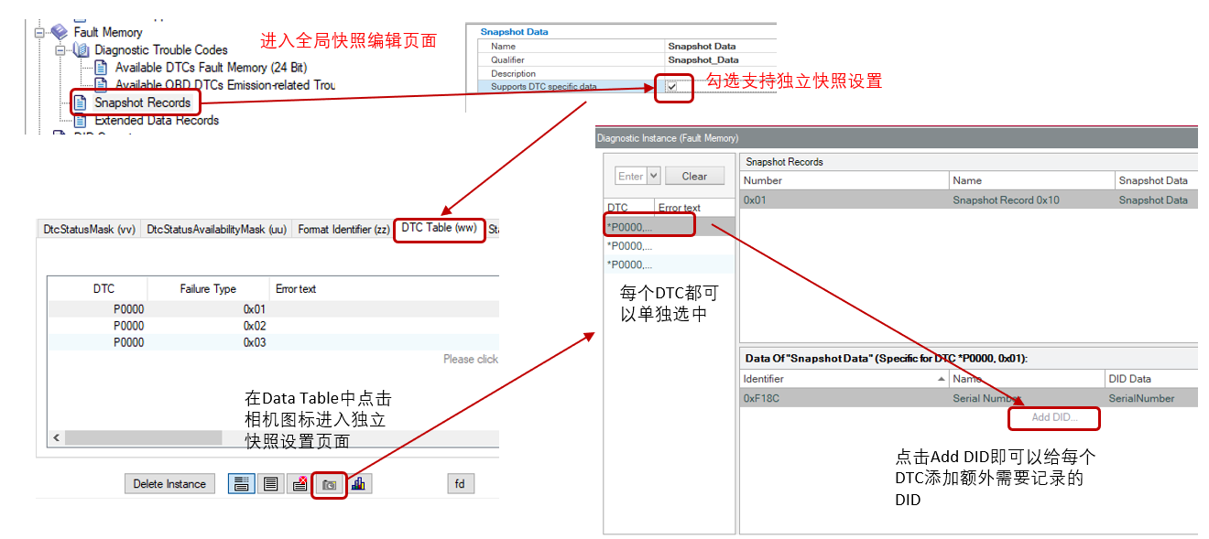The height and width of the screenshot is (539, 1209).
Task: Select the list layout view icon
Action: click(x=271, y=484)
